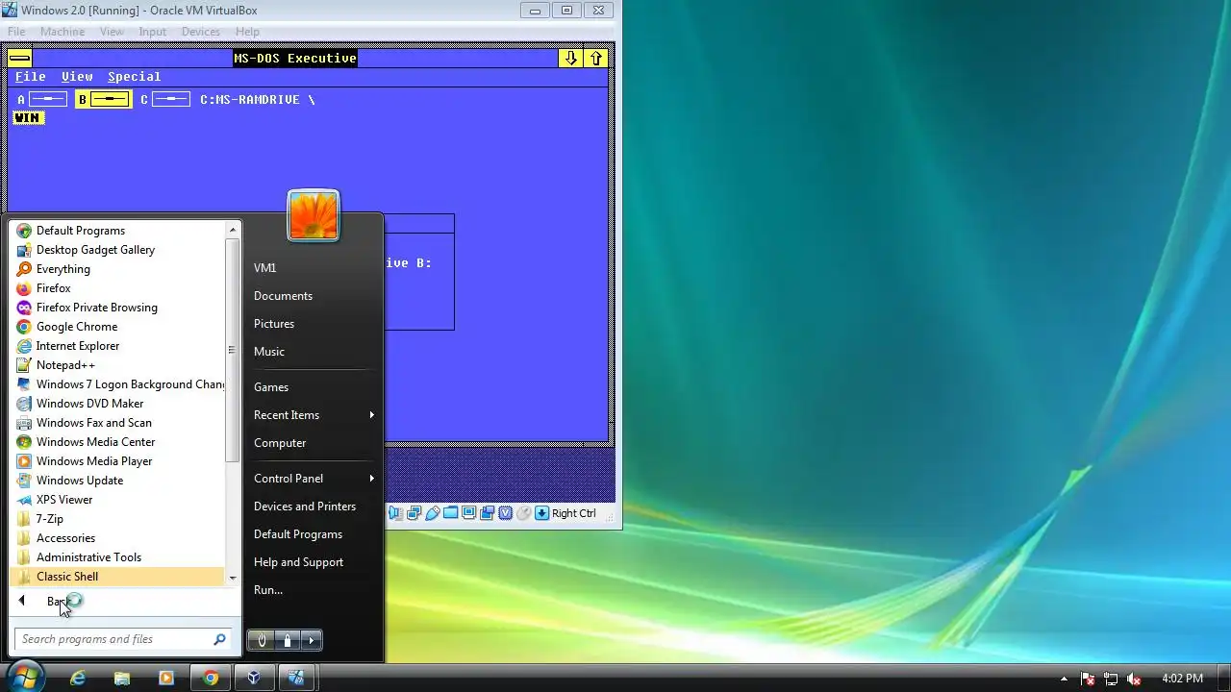The width and height of the screenshot is (1231, 692).
Task: Launch Windows Media Center
Action: (118, 442)
